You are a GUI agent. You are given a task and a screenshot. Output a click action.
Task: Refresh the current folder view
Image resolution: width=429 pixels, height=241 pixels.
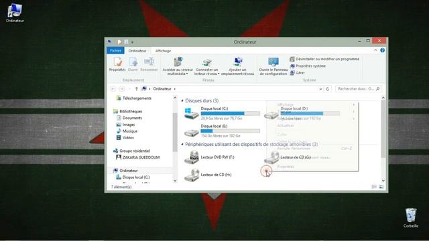pyautogui.click(x=328, y=89)
